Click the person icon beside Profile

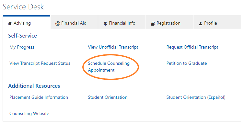(x=201, y=24)
